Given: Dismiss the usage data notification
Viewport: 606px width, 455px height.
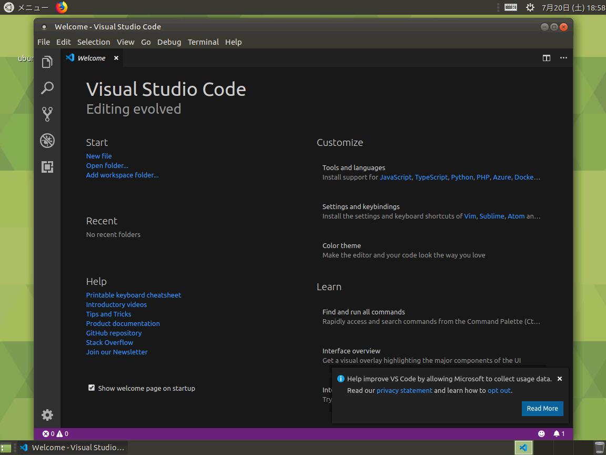Looking at the screenshot, I should (x=560, y=379).
